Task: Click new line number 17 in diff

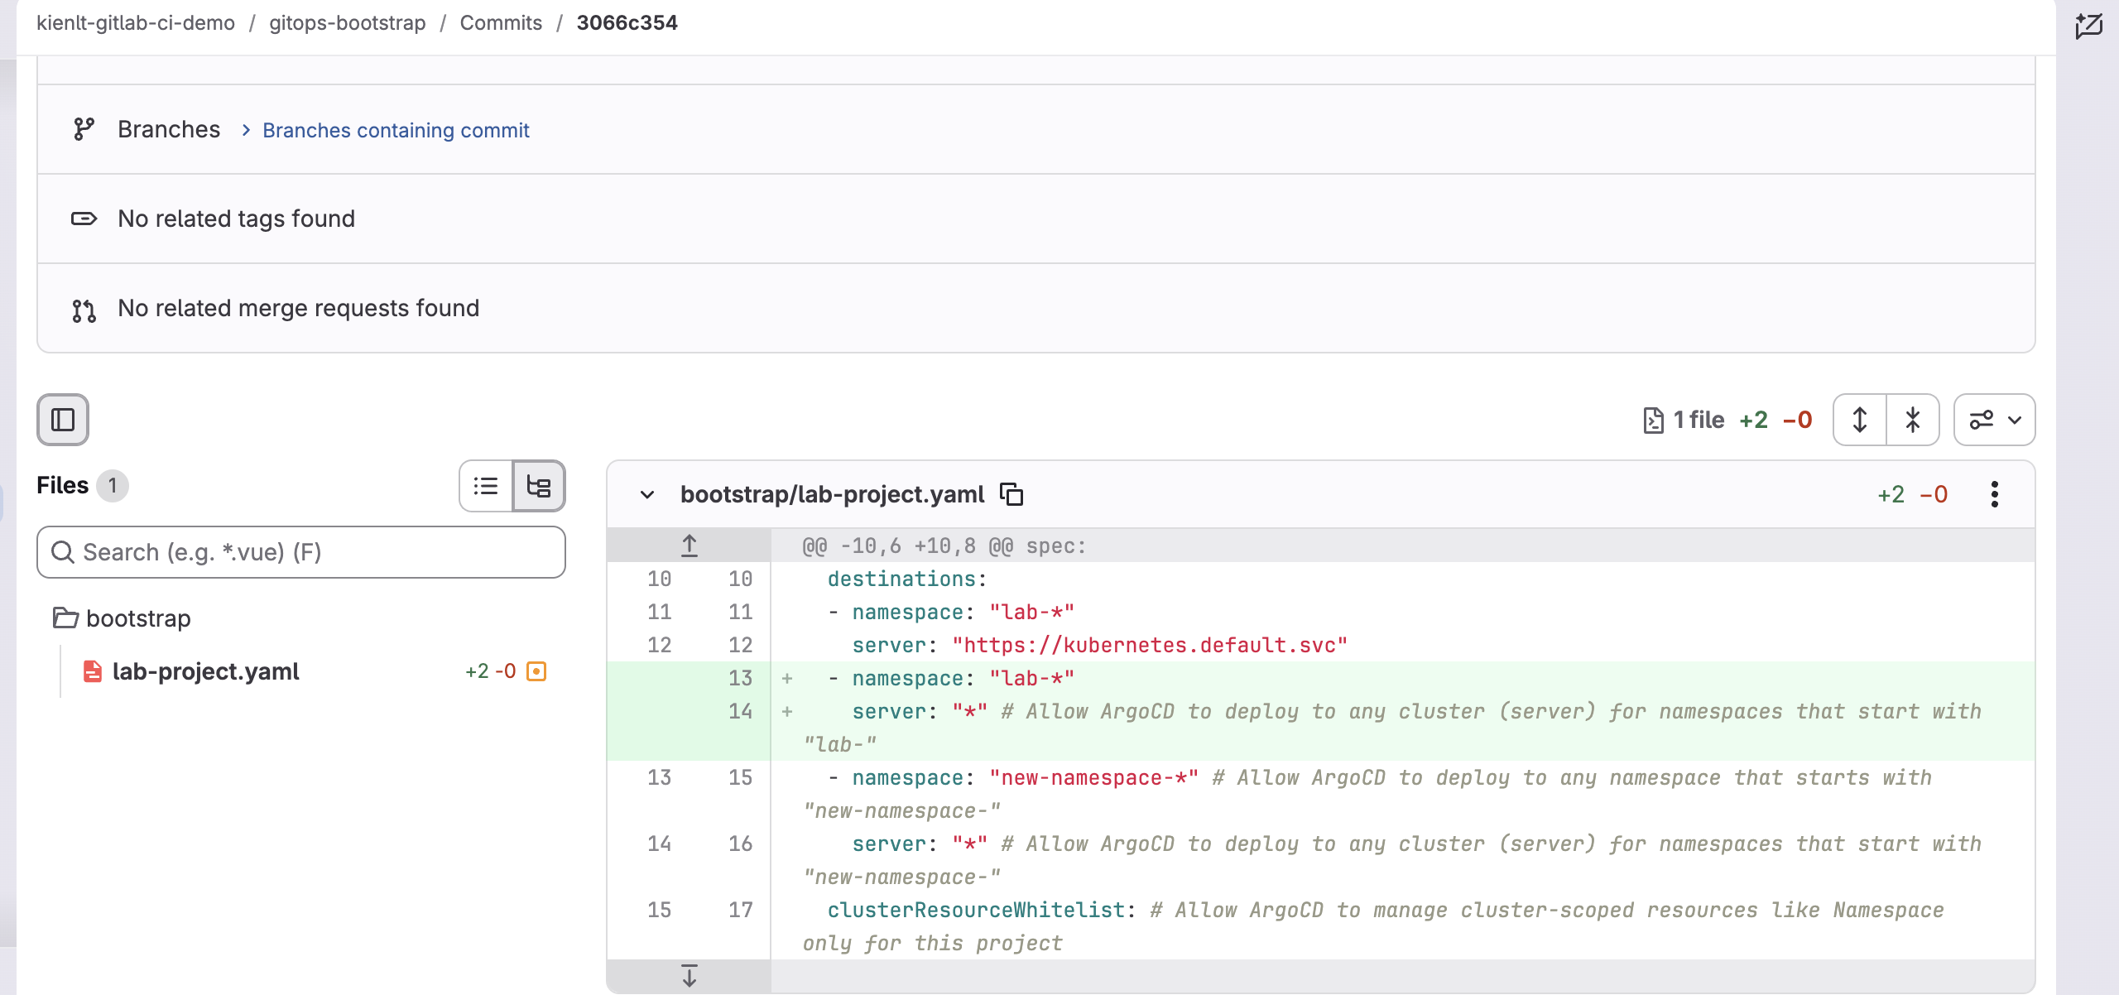Action: click(x=740, y=910)
